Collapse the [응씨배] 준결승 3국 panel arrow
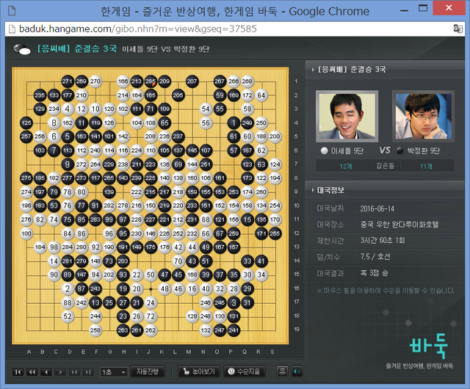The width and height of the screenshot is (470, 389). (x=313, y=70)
